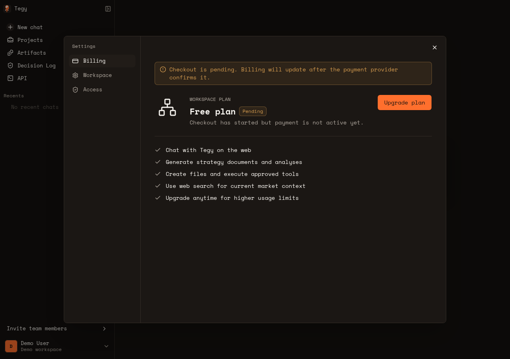Click the Settings heading label
This screenshot has height=359, width=510.
click(84, 46)
